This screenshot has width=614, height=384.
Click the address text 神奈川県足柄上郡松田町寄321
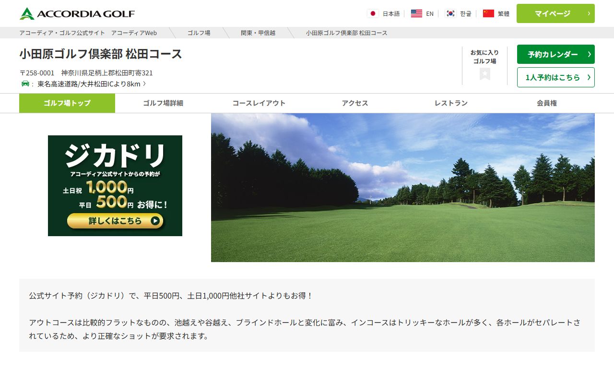click(x=107, y=73)
